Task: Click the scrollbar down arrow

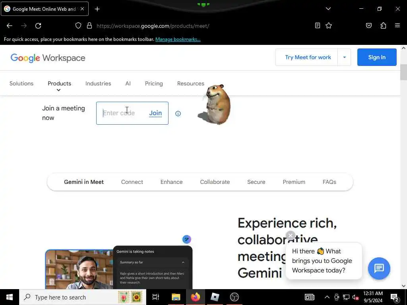Action: (403, 286)
